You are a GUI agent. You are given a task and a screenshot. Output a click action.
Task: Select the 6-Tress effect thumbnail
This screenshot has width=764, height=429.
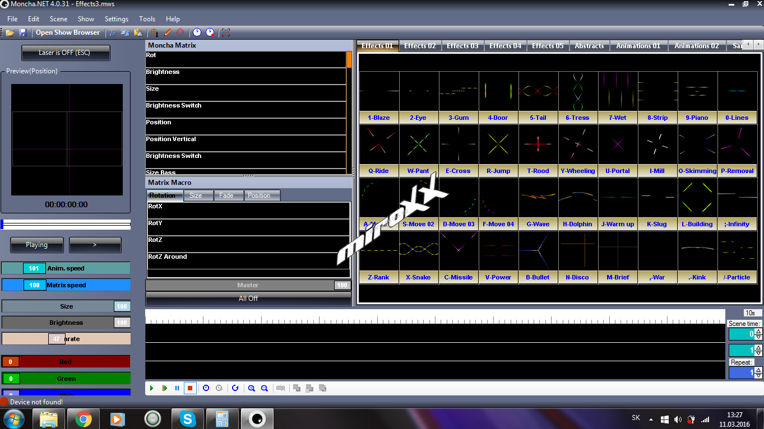[578, 97]
